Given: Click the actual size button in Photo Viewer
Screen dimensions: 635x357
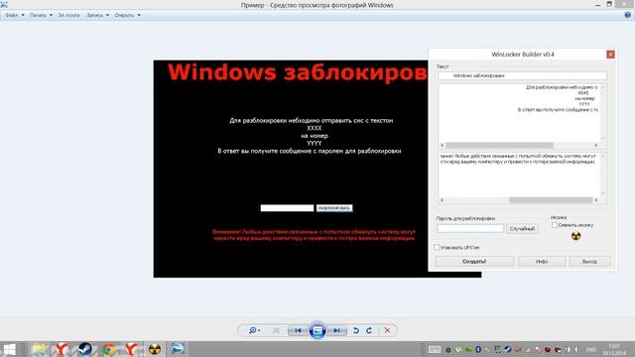Looking at the screenshot, I should [276, 330].
